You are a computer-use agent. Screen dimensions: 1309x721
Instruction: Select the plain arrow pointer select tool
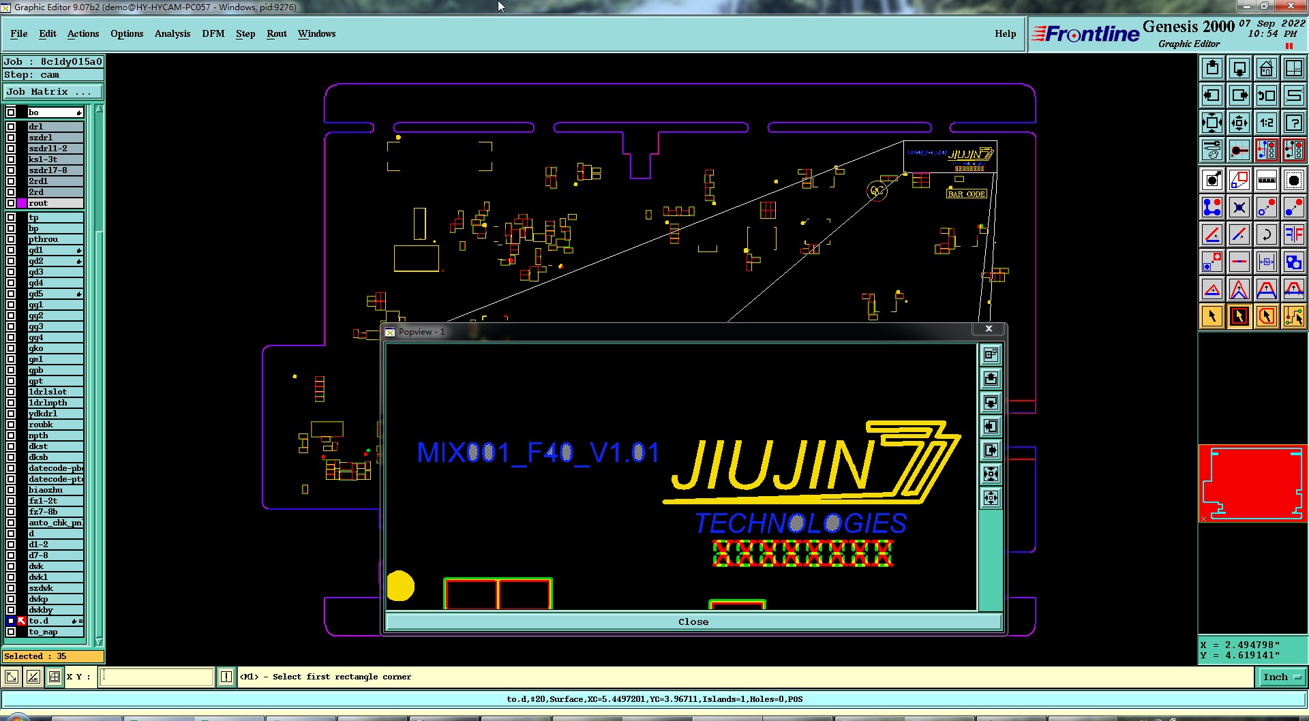(1212, 316)
